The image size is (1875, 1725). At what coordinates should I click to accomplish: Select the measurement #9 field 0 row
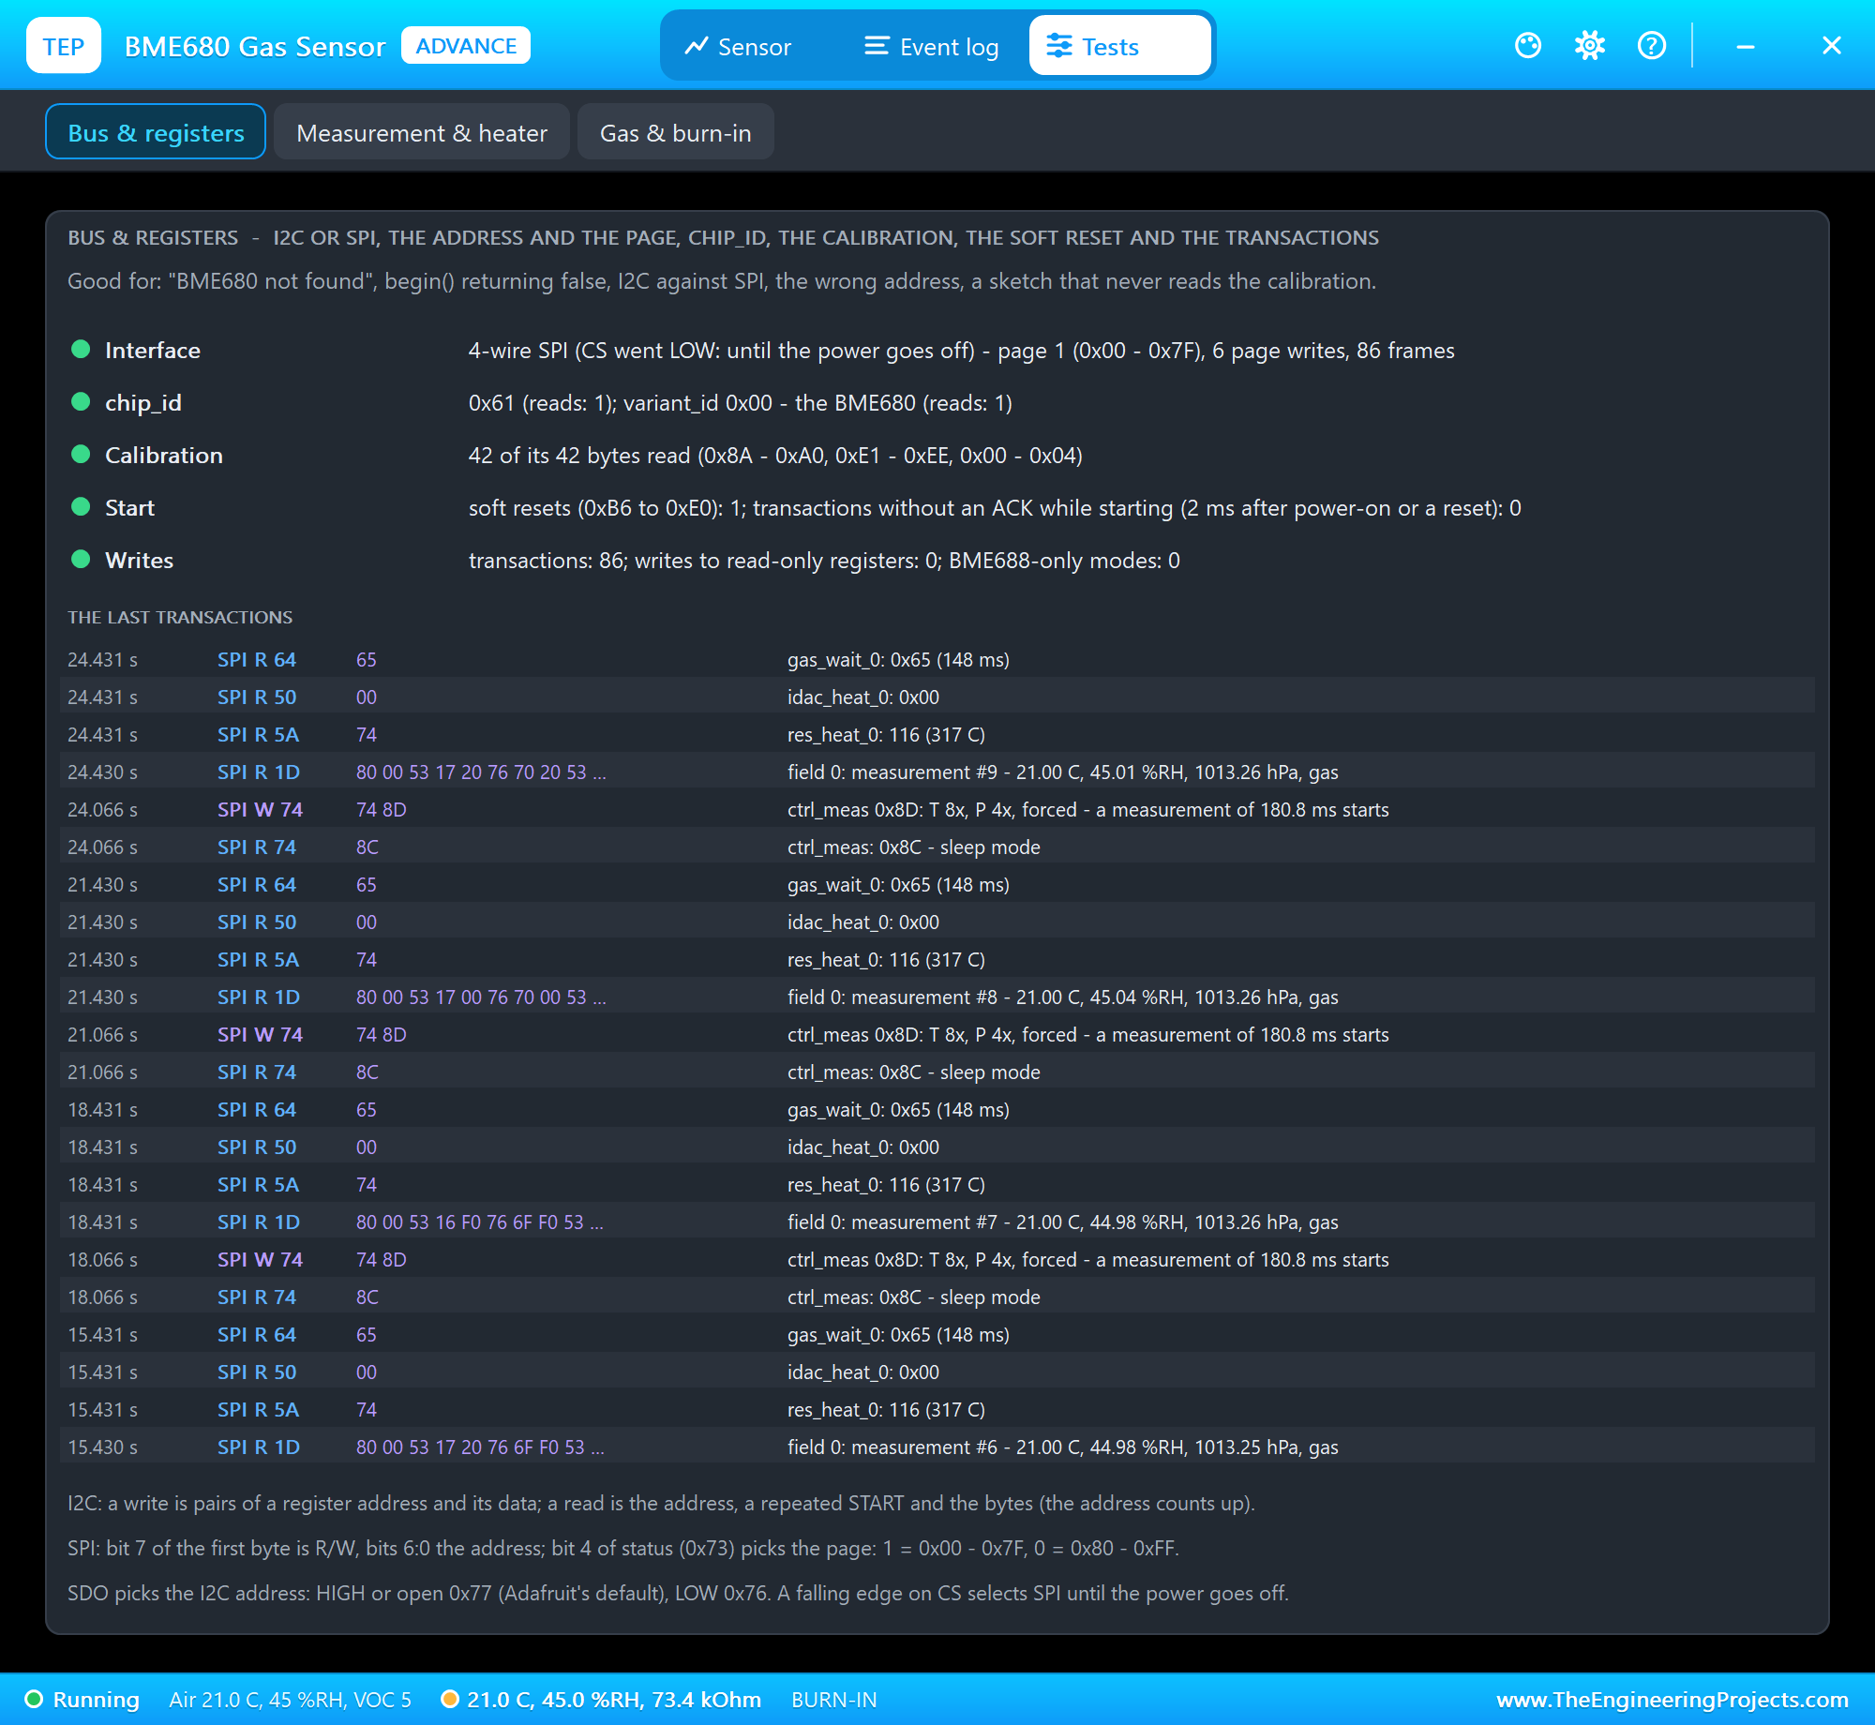(x=937, y=772)
